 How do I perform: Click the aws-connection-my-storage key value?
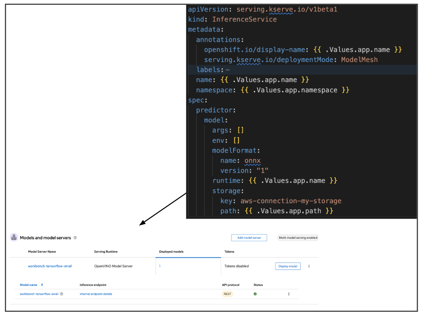click(291, 201)
